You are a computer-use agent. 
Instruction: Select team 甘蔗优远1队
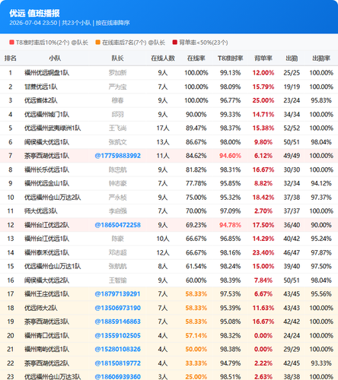pyautogui.click(x=41, y=87)
